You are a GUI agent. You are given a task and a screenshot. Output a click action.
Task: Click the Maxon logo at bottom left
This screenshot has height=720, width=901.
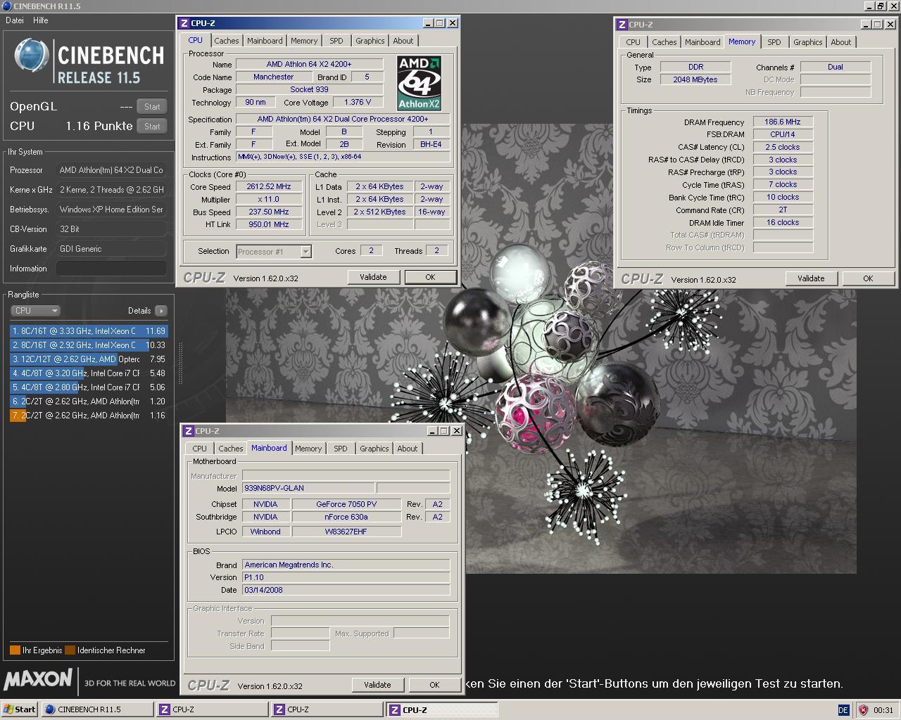click(x=38, y=679)
